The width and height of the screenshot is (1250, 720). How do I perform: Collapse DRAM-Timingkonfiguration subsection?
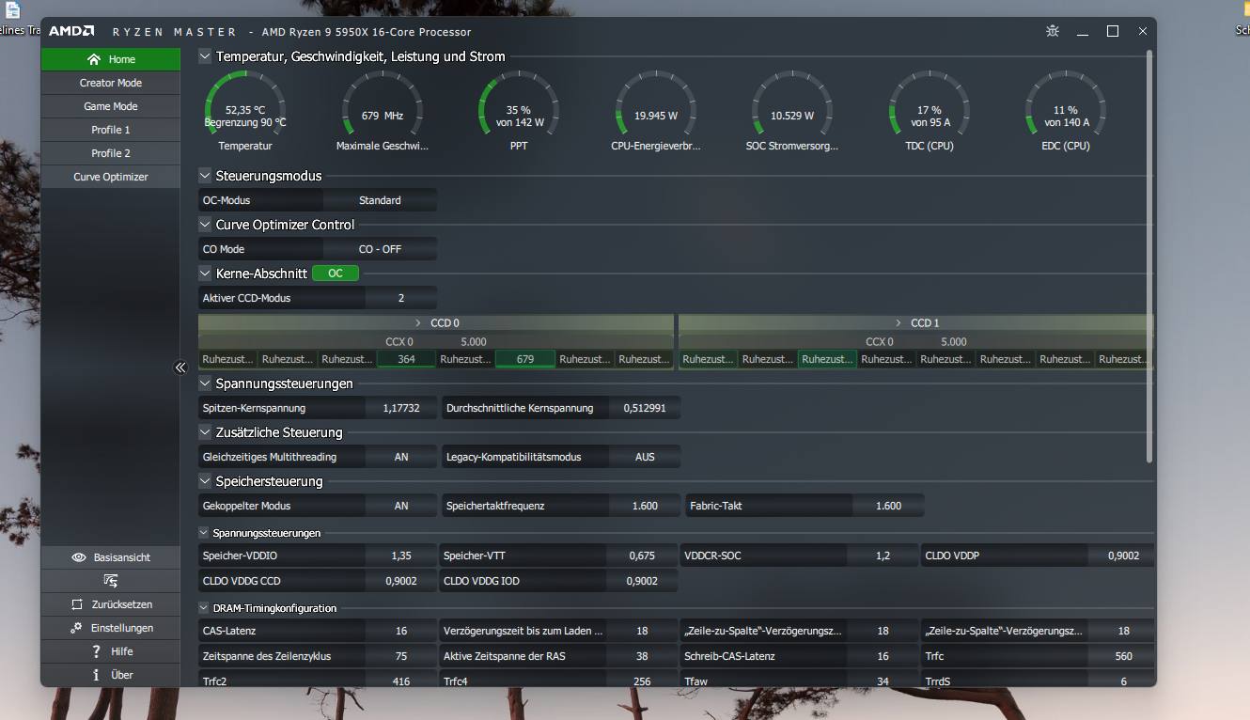coord(204,608)
